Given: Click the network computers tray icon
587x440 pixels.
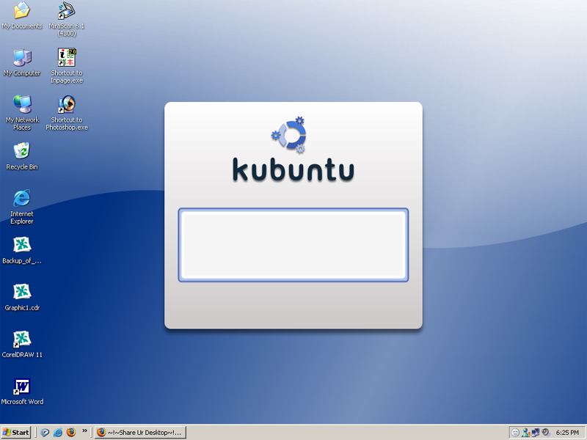Looking at the screenshot, I should (x=536, y=433).
